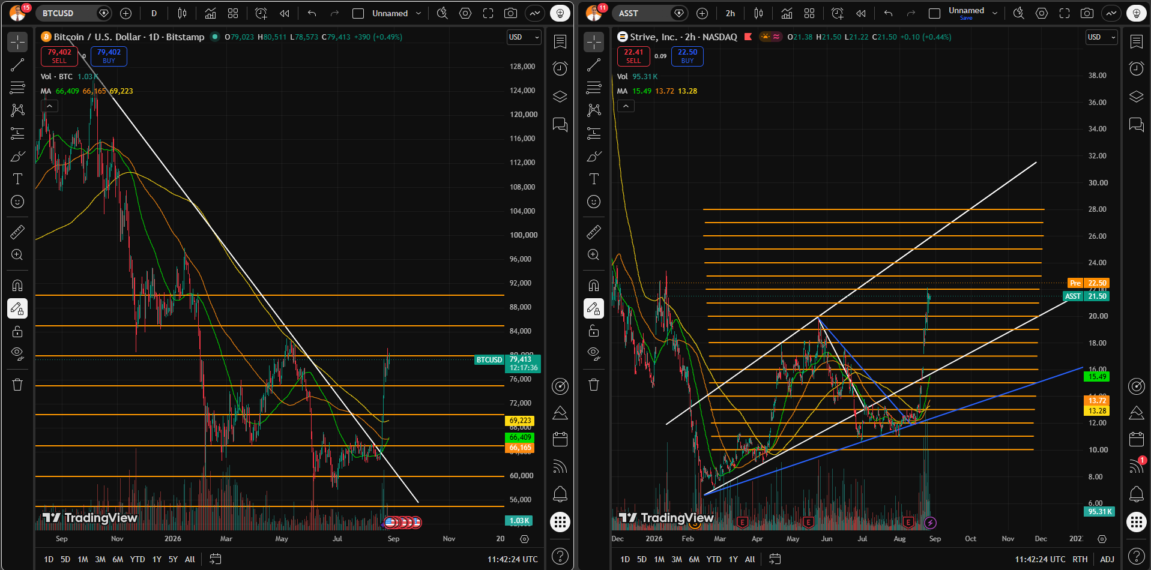This screenshot has height=570, width=1151.
Task: Enter fullscreen mode on the ASST chart
Action: [1065, 13]
